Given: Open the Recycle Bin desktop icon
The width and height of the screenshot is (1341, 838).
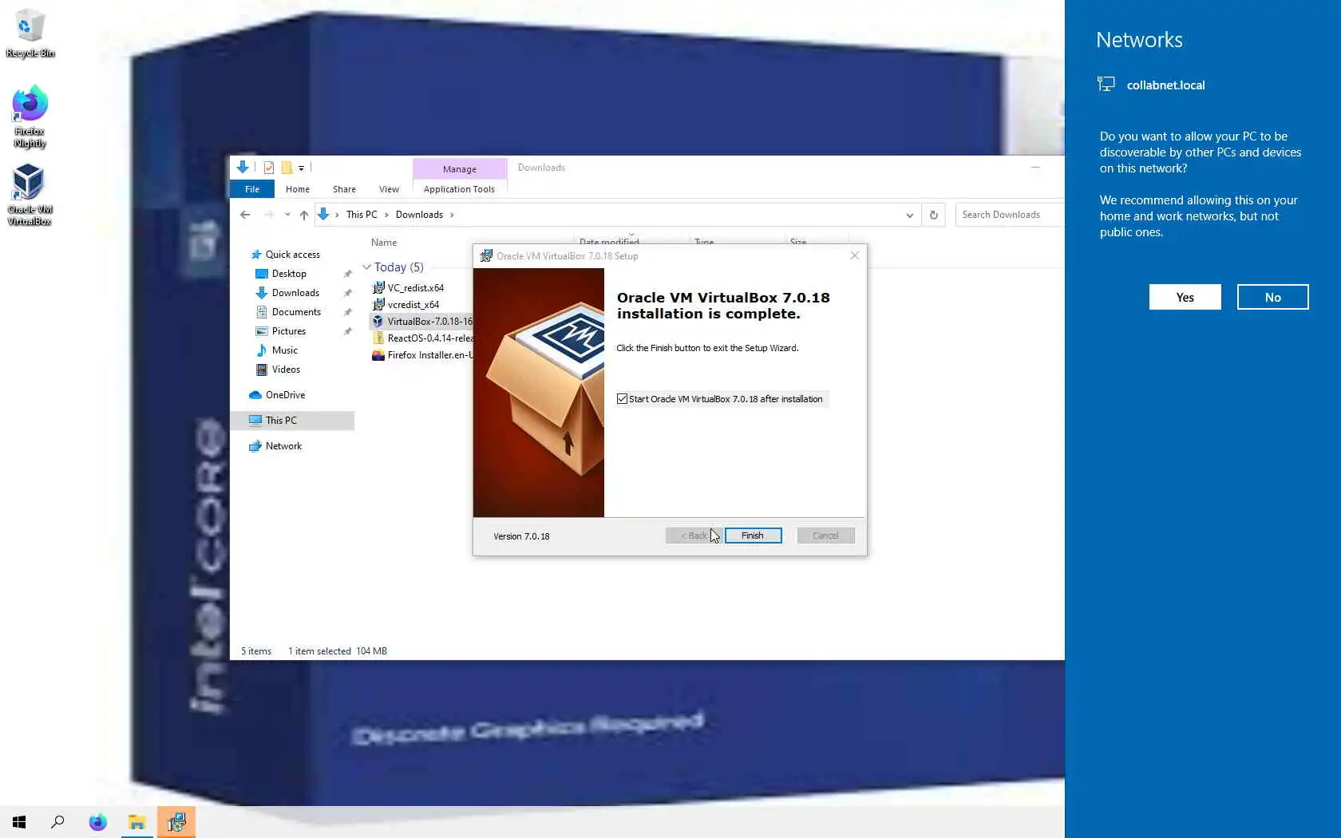Looking at the screenshot, I should (30, 34).
